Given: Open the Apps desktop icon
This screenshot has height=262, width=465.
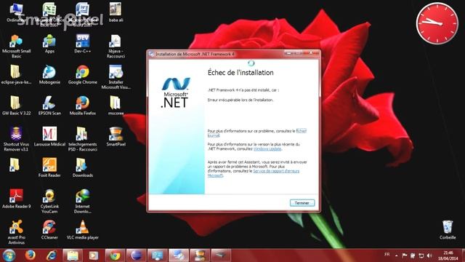Looking at the screenshot, I should (x=49, y=44).
